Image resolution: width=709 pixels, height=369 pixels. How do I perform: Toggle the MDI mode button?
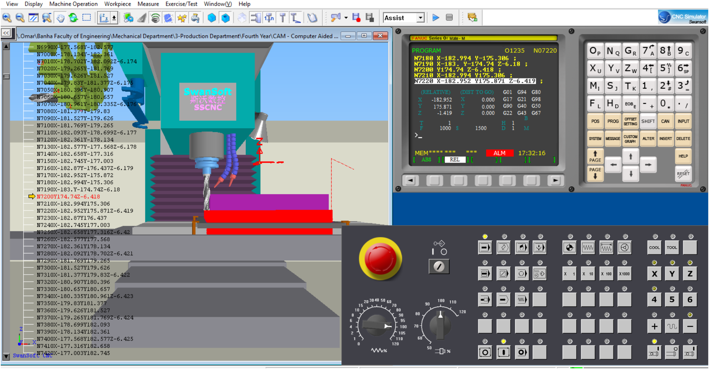(x=522, y=248)
